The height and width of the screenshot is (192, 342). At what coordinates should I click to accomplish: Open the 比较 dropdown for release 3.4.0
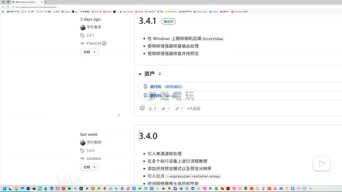pyautogui.click(x=89, y=167)
